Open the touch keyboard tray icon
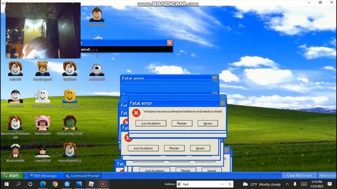337x189 pixels. pos(304,184)
